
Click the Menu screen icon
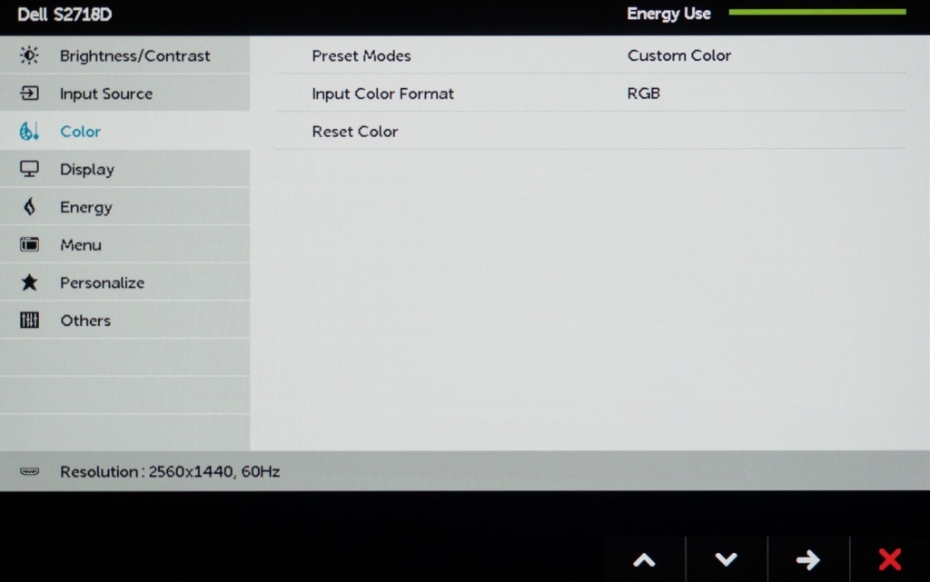tap(29, 245)
